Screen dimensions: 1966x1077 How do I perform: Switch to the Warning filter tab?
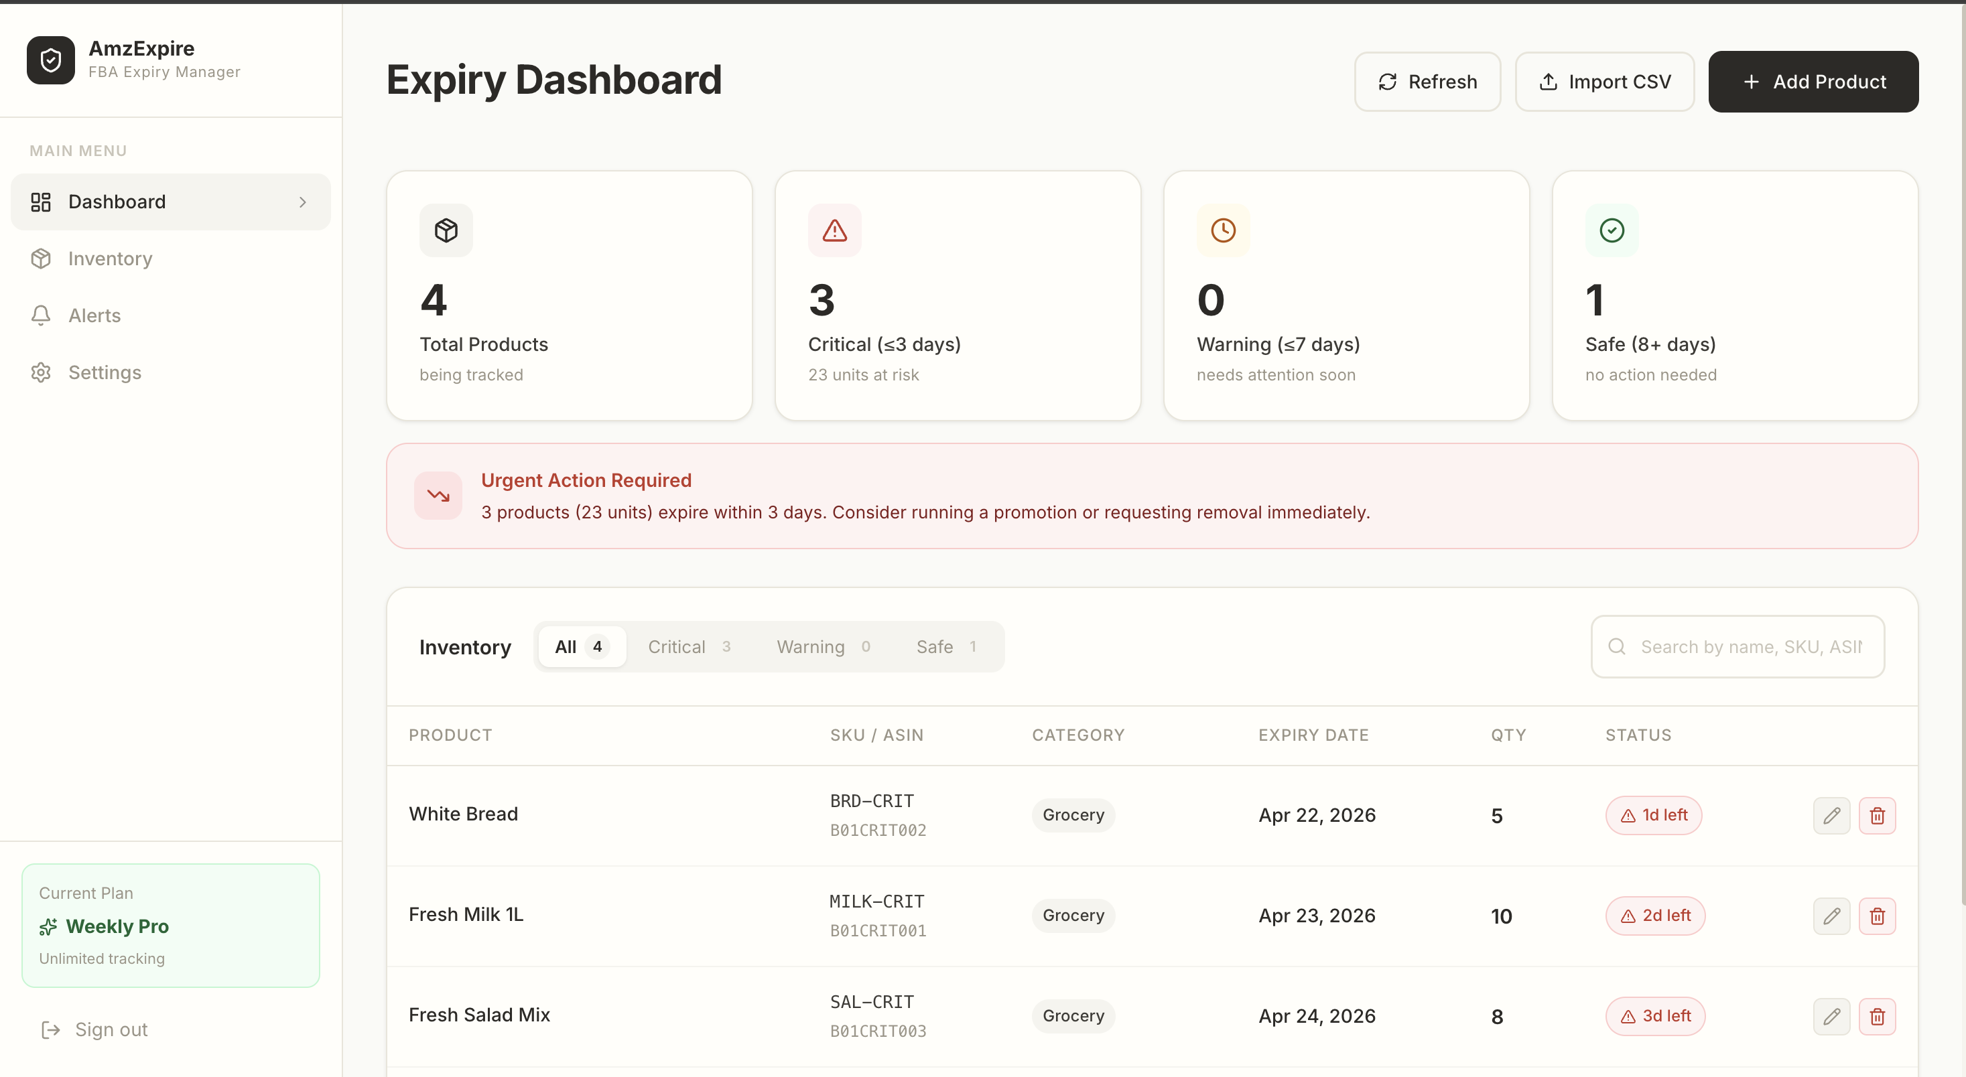824,647
